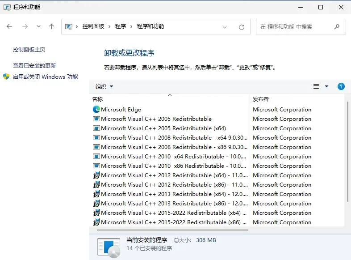This screenshot has width=351, height=260.
Task: Expand chevron after 程序 breadcrumb
Action: coord(131,27)
